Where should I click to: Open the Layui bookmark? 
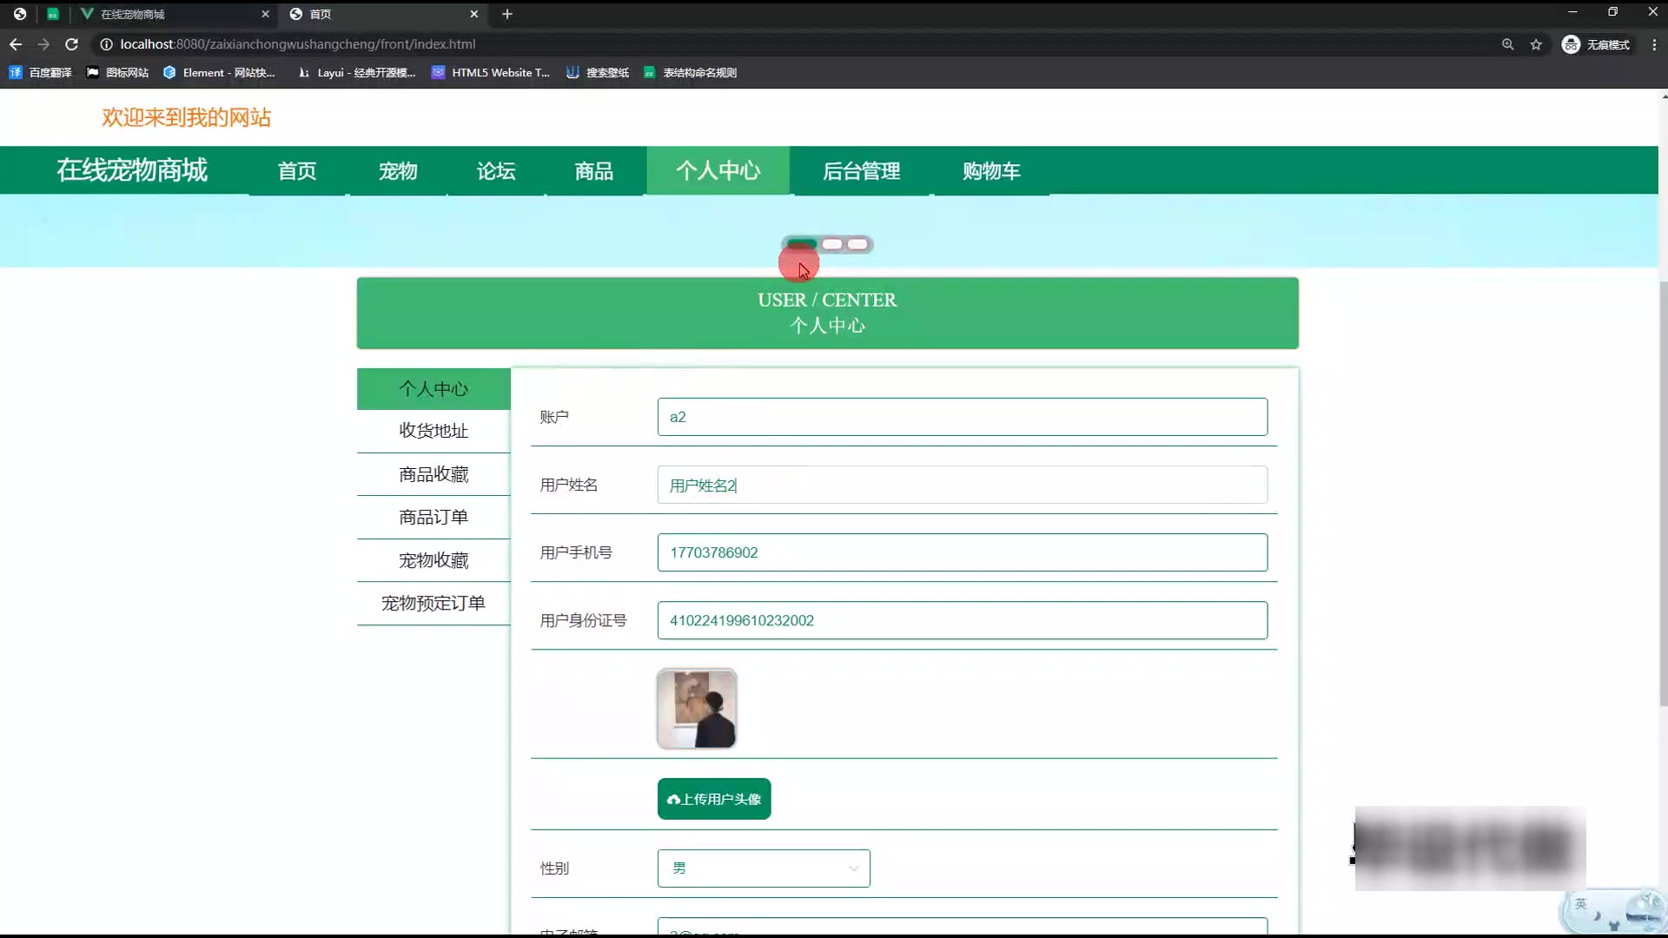tap(356, 73)
